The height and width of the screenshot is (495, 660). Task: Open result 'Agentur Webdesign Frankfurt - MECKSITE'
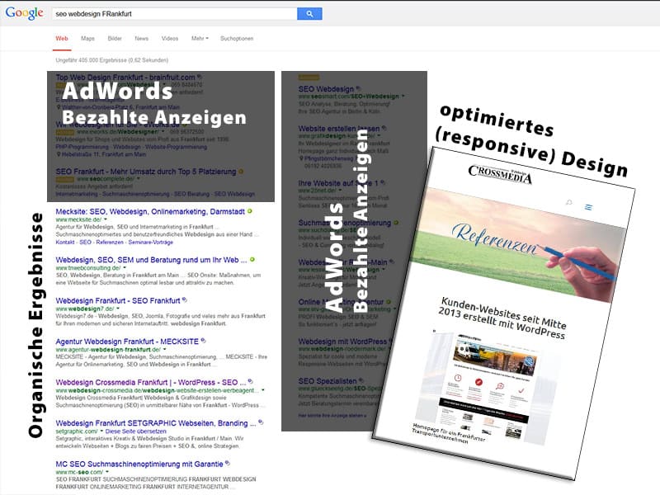[x=127, y=342]
